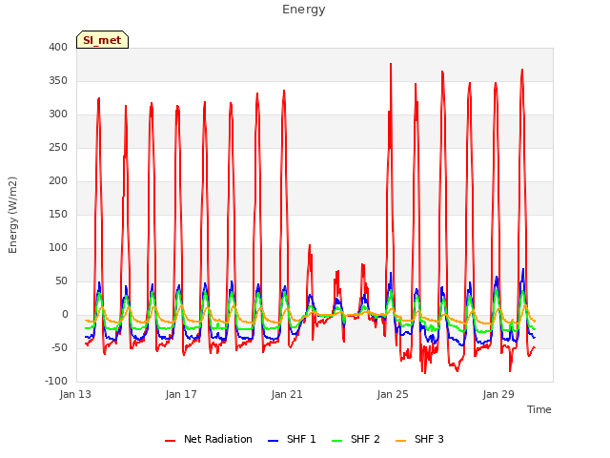Screen dimensions: 610x458
Task: Click the blue SHF 1 legend swatch
Action: click(x=274, y=441)
